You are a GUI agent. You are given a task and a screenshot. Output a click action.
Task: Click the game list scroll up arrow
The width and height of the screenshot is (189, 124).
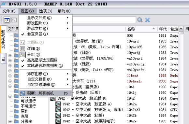[x=181, y=29]
